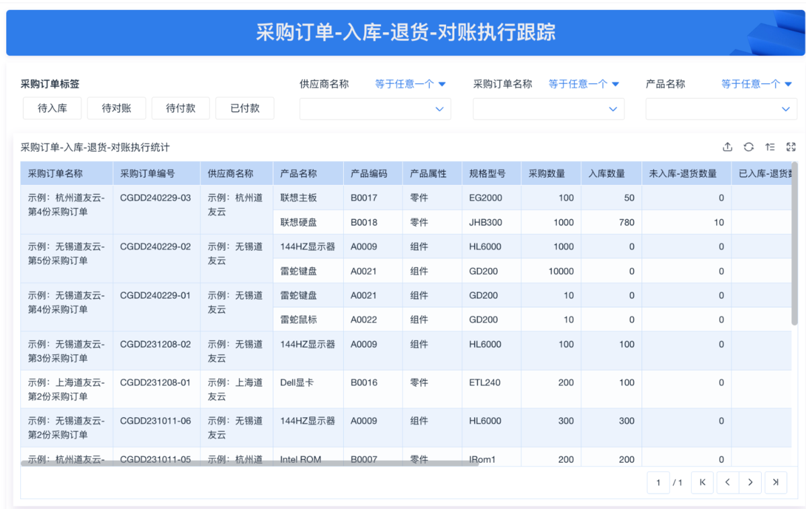Click the stock-in quantity 780 cell
The width and height of the screenshot is (806, 509).
pos(611,222)
